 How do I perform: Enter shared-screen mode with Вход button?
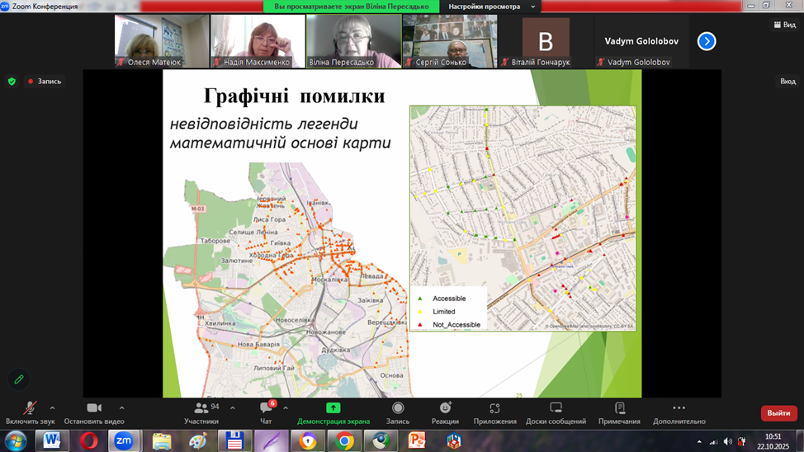787,81
